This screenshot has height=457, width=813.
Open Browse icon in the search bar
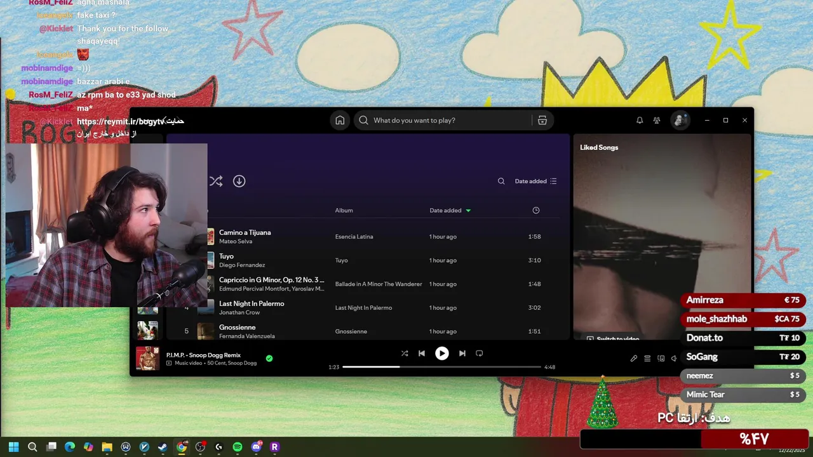542,121
